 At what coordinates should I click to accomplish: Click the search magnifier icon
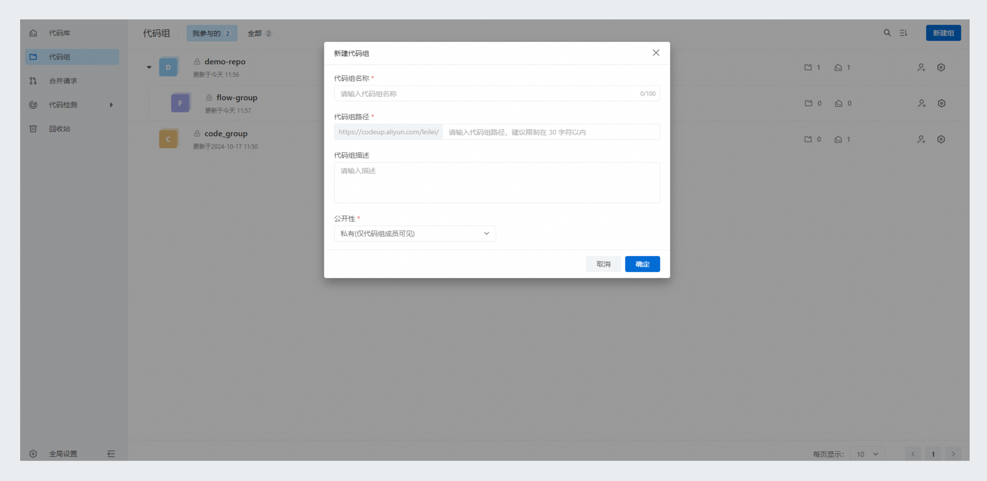pyautogui.click(x=887, y=33)
